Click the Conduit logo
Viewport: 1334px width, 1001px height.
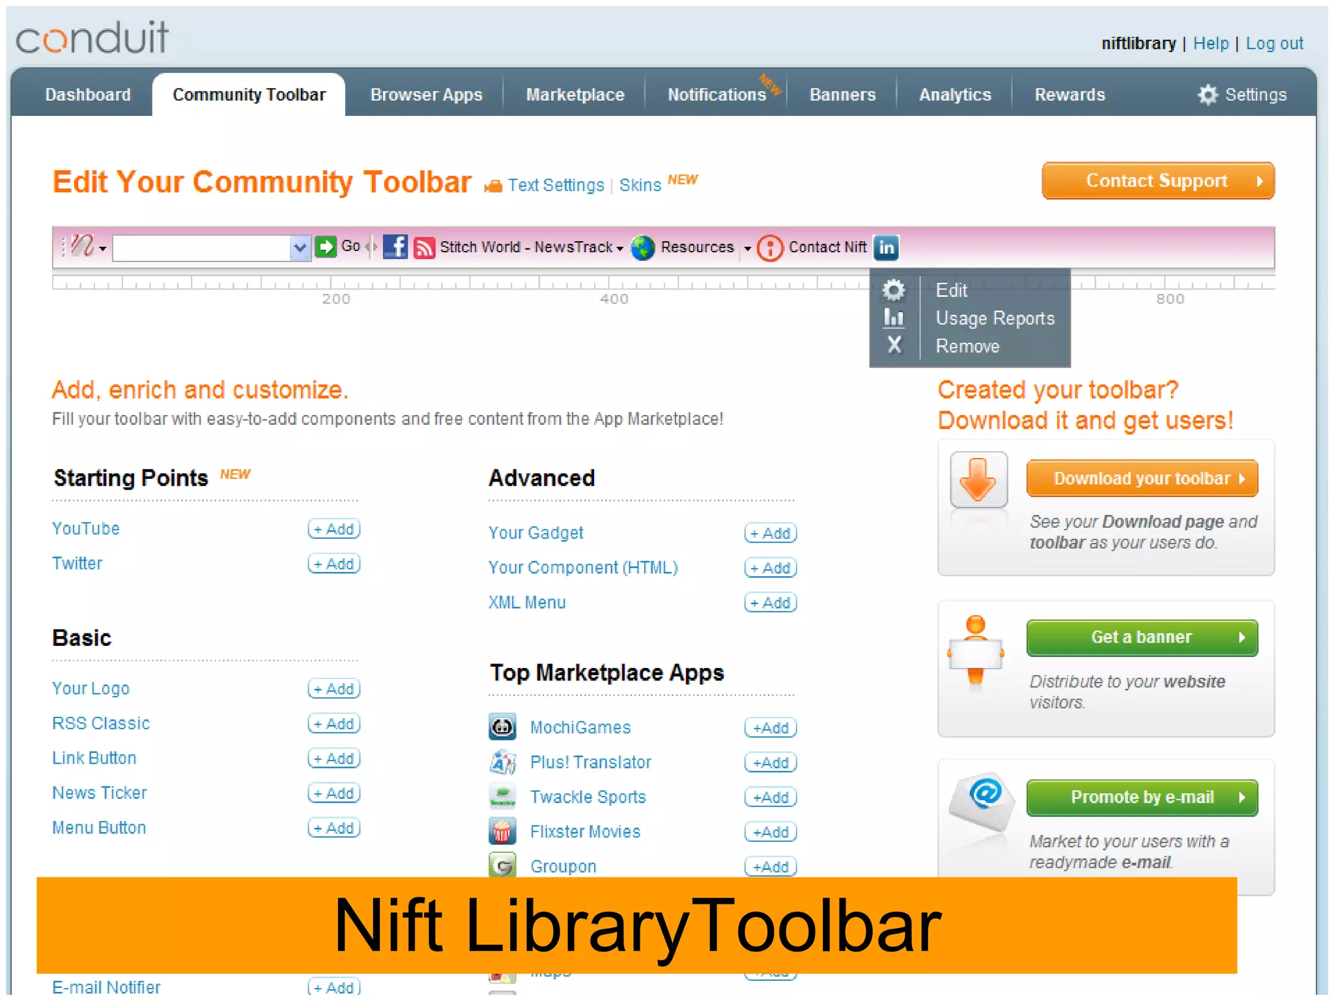(x=92, y=36)
